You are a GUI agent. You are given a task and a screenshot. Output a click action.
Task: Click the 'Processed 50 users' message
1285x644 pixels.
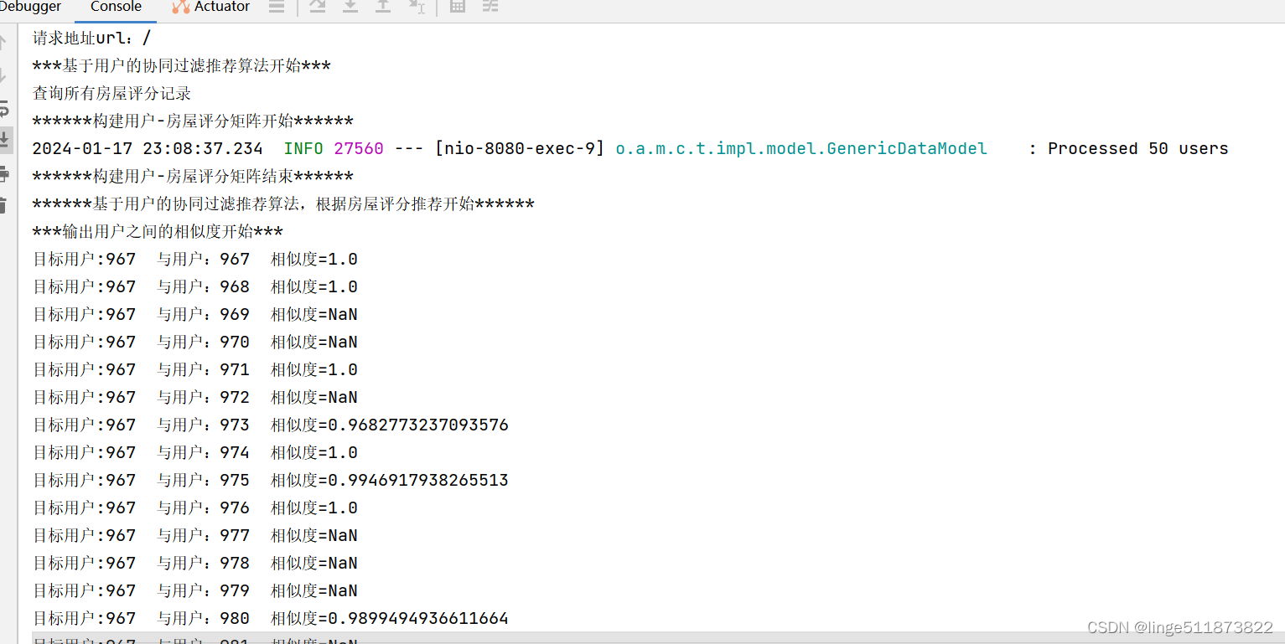(x=1138, y=149)
